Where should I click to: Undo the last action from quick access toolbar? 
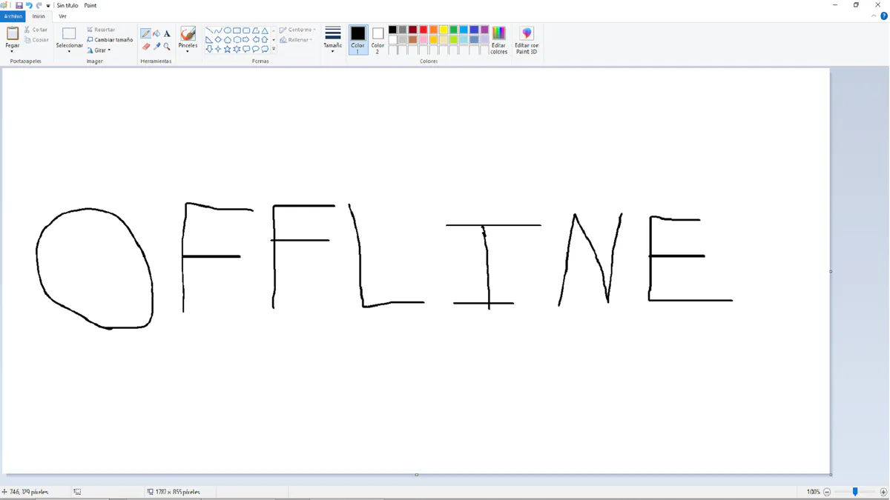pyautogui.click(x=29, y=5)
